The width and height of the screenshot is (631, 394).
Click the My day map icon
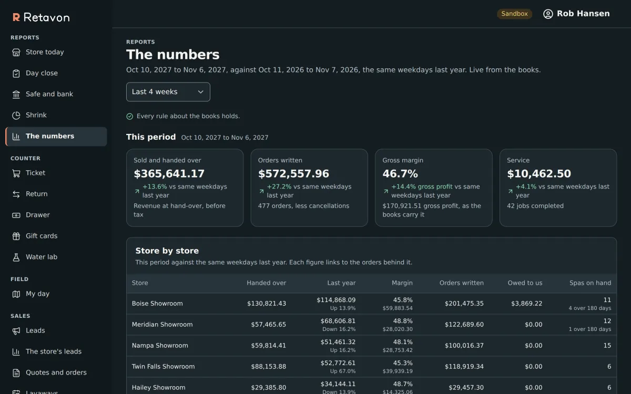pyautogui.click(x=16, y=294)
